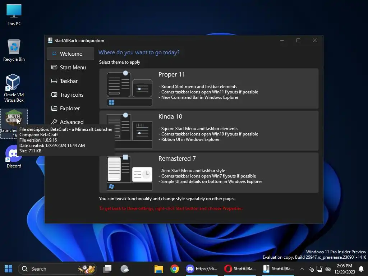Click the crossed-out tray icon beside network

(328, 269)
